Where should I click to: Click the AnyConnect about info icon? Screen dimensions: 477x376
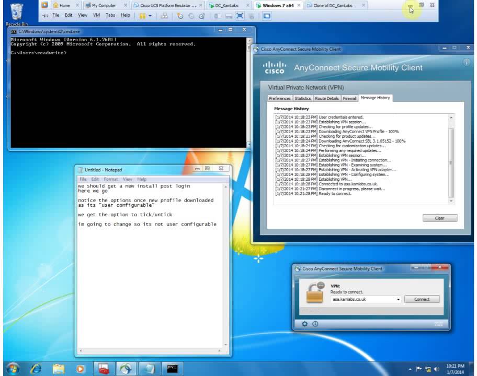coord(315,324)
